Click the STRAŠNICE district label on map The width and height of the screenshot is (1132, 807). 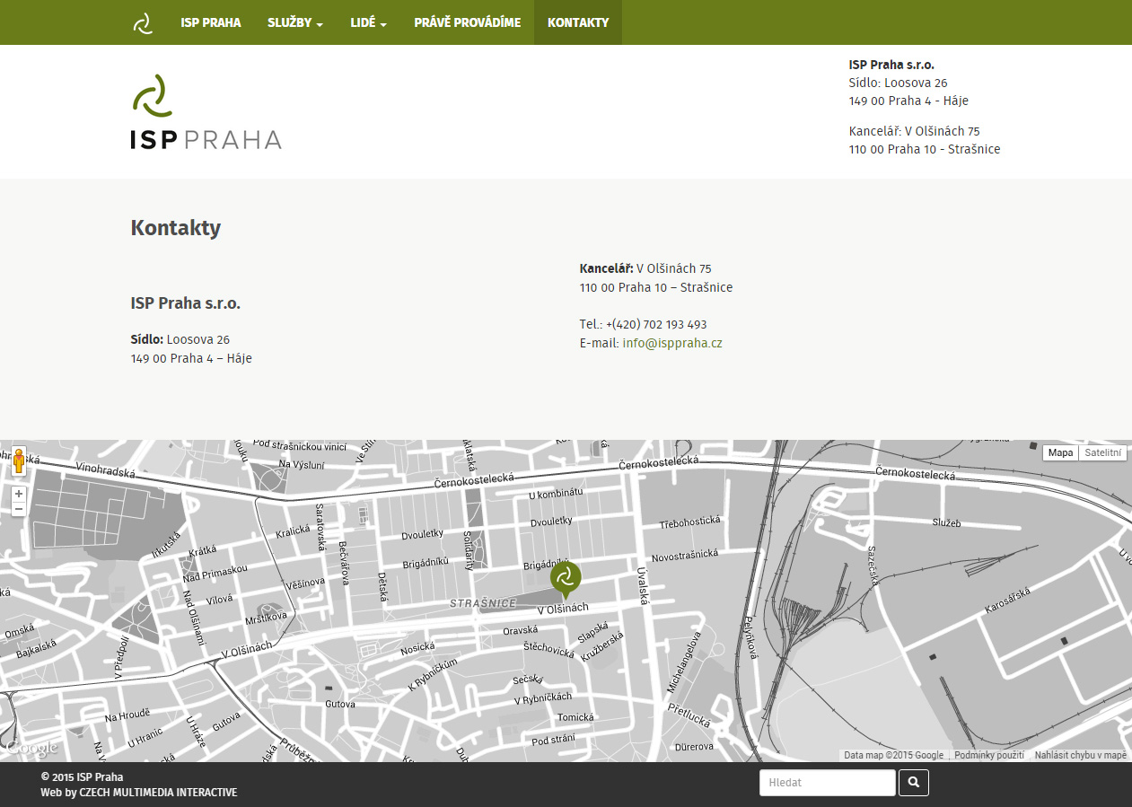coord(483,603)
